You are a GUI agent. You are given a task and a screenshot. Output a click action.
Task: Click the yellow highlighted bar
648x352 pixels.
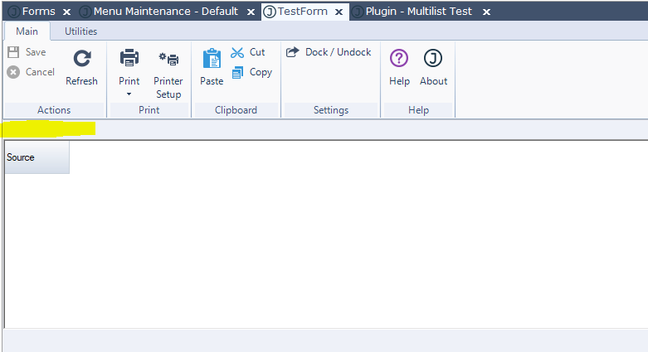pos(49,128)
